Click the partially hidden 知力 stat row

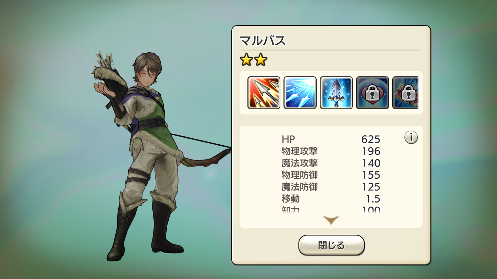coord(331,209)
